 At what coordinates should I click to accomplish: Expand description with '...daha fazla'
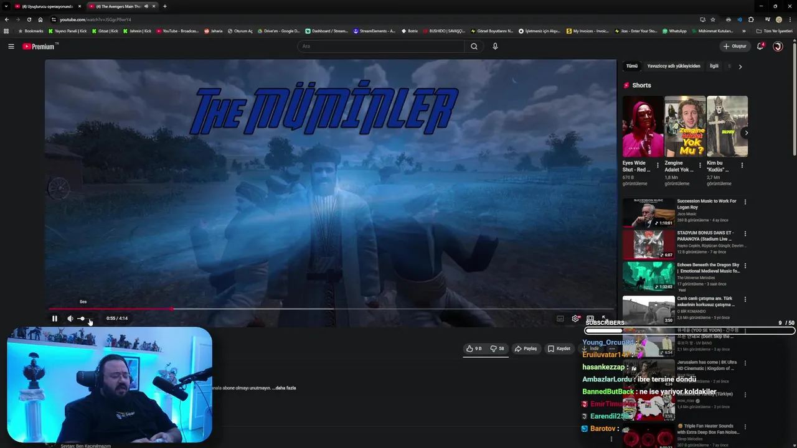tap(285, 388)
